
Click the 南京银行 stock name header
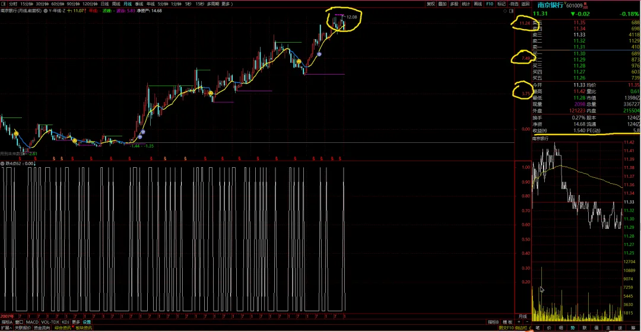pyautogui.click(x=550, y=5)
